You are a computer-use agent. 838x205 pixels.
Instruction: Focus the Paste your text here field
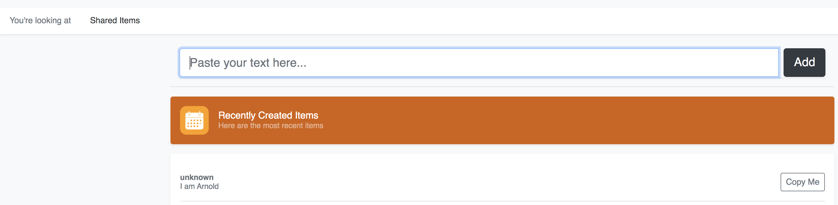479,63
